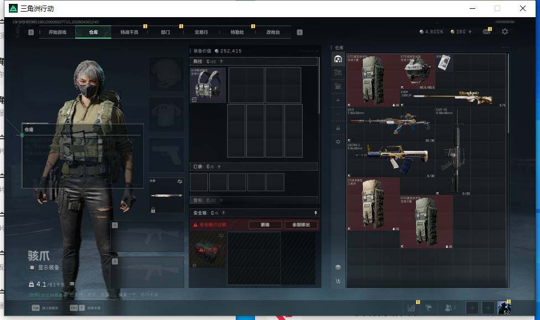Click the empty pistol equipment slot
This screenshot has height=320, width=540.
point(167,155)
